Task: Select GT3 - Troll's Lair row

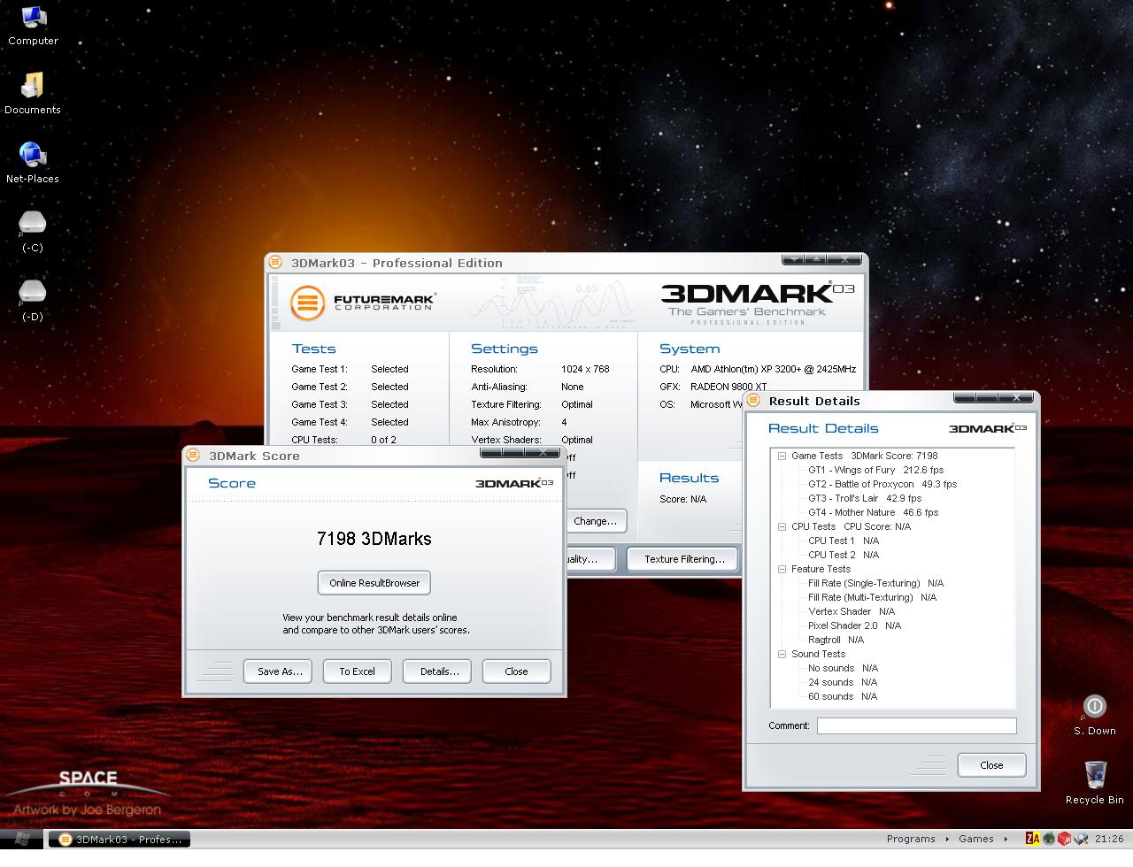Action: coord(865,499)
